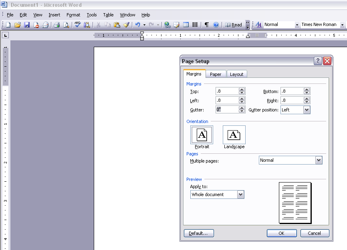Viewport: 347px width, 250px height.
Task: Open the Research pane icon
Action: coord(87,25)
